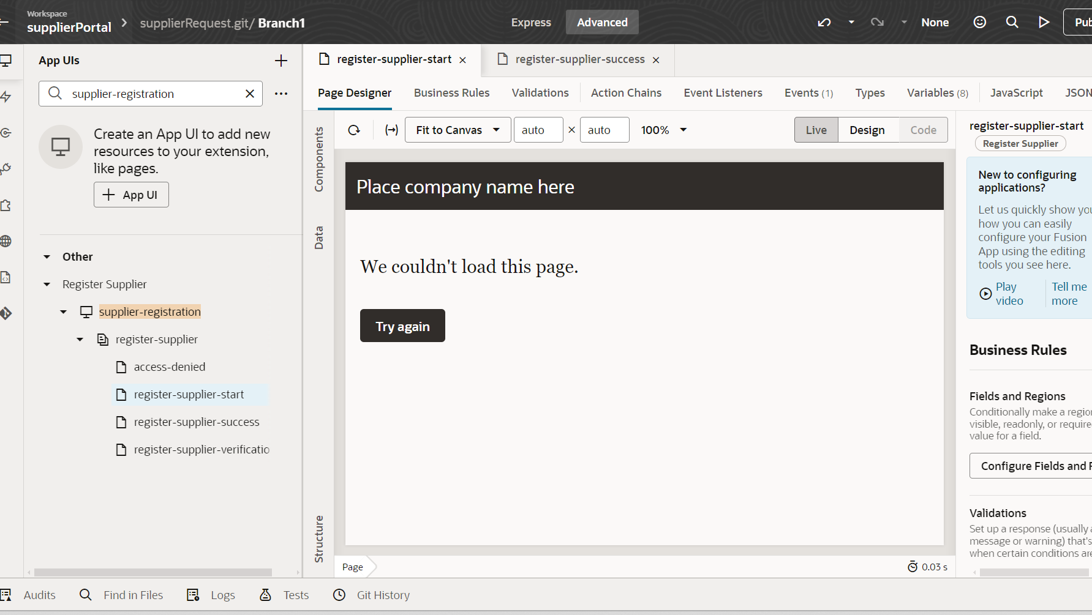Open the Source file sidebar icon

click(6, 277)
